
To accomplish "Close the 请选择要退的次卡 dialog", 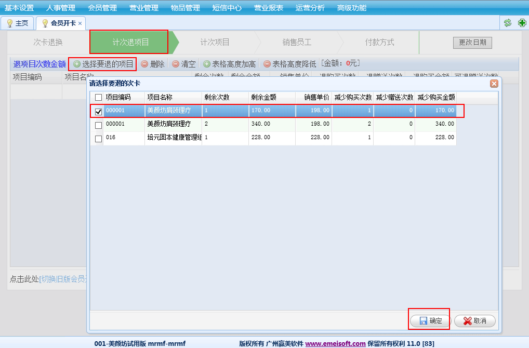I will coord(494,83).
